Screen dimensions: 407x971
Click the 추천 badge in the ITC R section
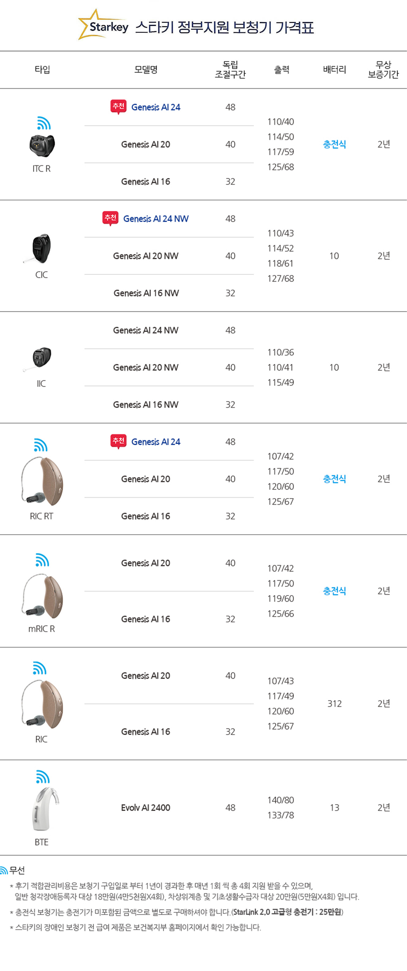coord(119,107)
